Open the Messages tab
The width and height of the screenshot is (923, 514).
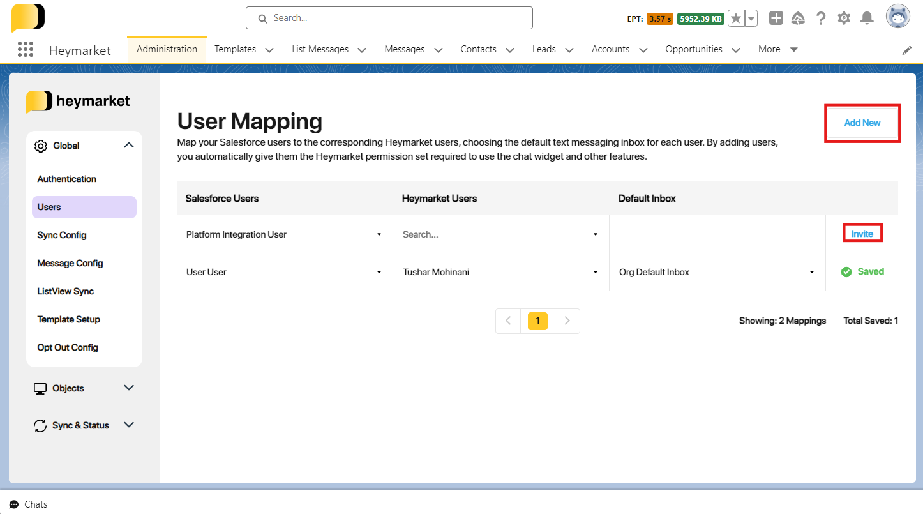tap(405, 49)
